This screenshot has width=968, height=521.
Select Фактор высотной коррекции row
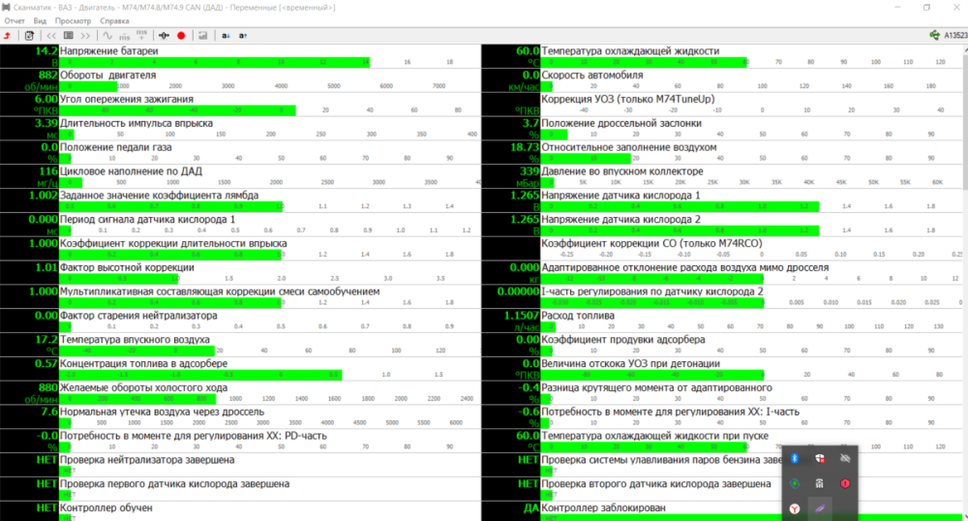240,273
